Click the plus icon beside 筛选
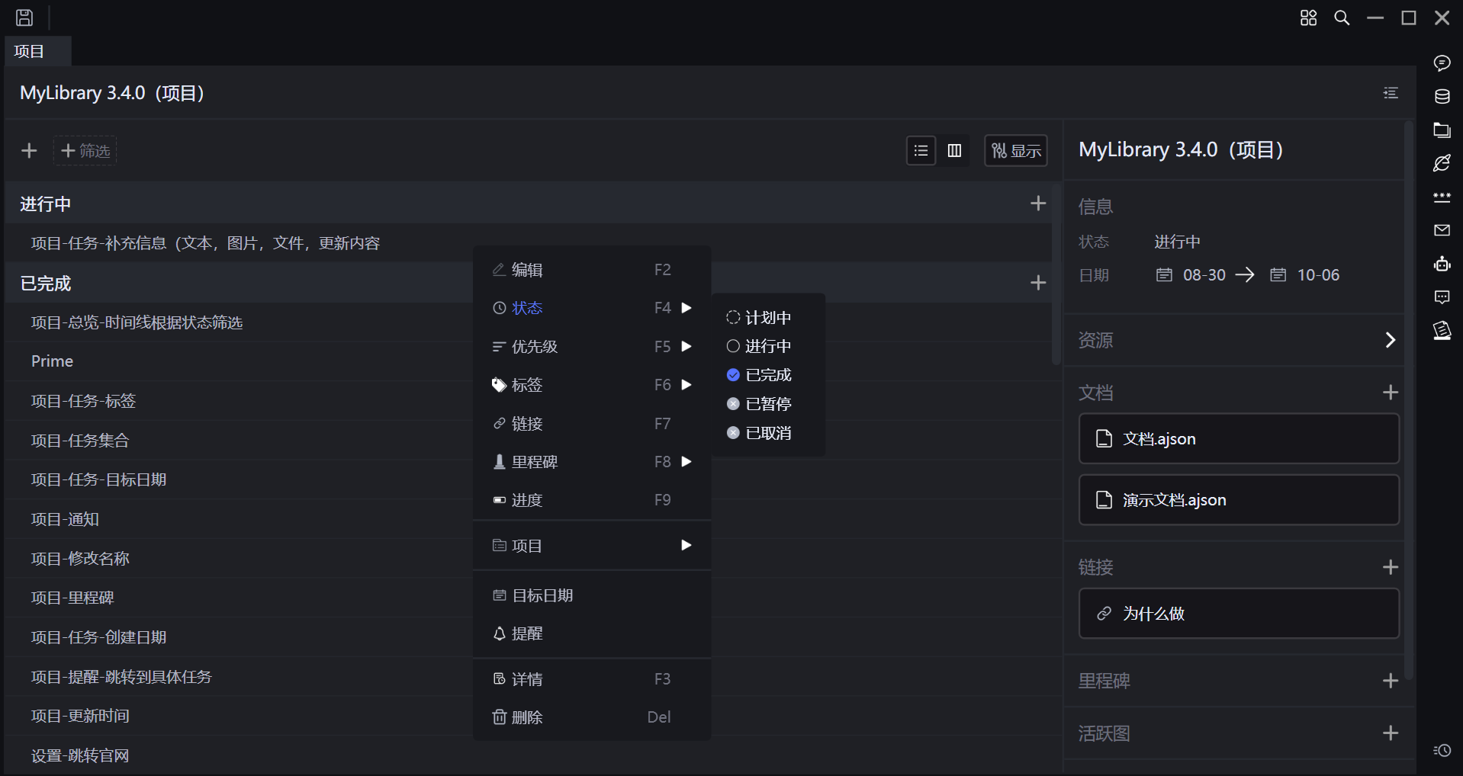 [29, 151]
